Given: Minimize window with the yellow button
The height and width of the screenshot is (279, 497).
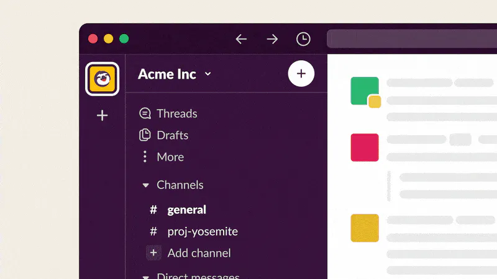Looking at the screenshot, I should [108, 38].
